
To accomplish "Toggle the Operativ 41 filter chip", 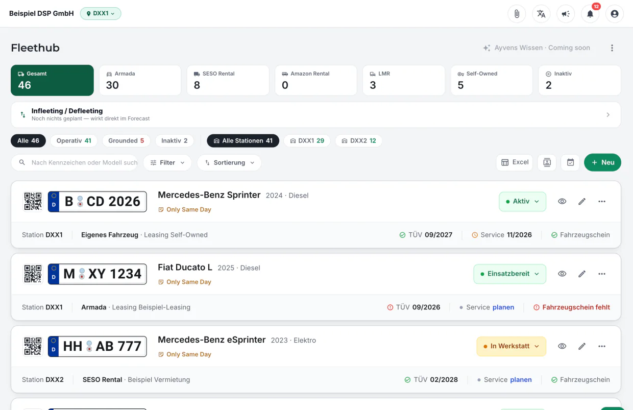I will point(74,140).
